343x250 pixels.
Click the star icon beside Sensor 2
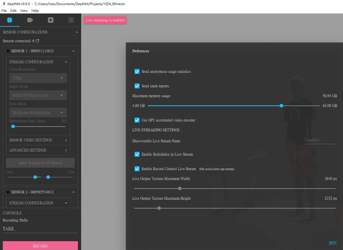[x=8, y=192]
